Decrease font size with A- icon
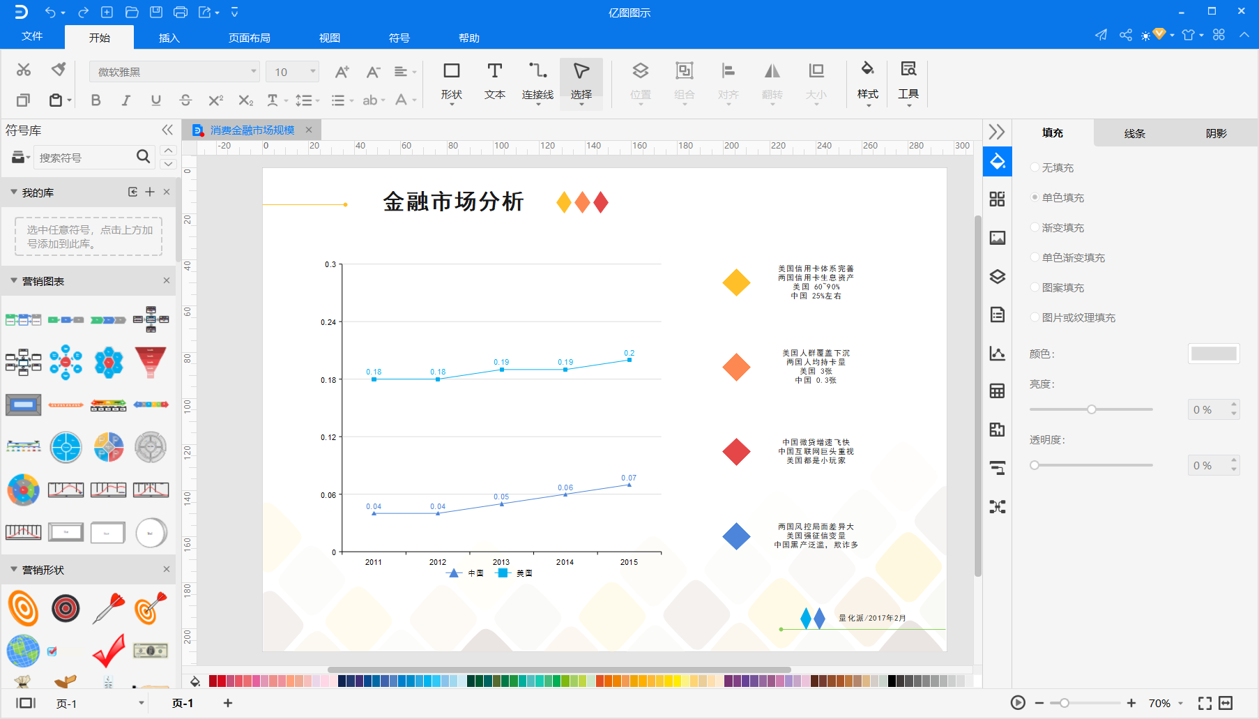The width and height of the screenshot is (1259, 719). pyautogui.click(x=374, y=72)
